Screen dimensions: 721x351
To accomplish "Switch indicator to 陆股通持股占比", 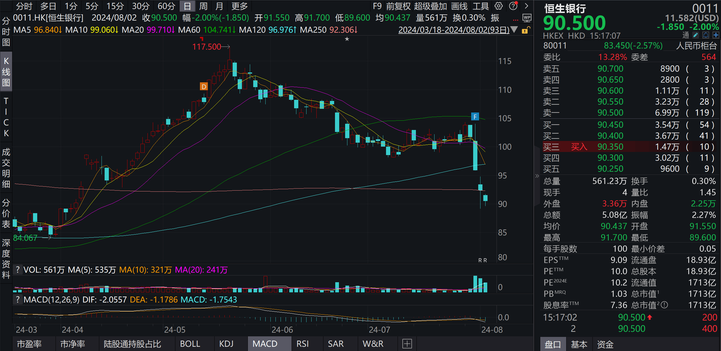I will click(x=132, y=344).
